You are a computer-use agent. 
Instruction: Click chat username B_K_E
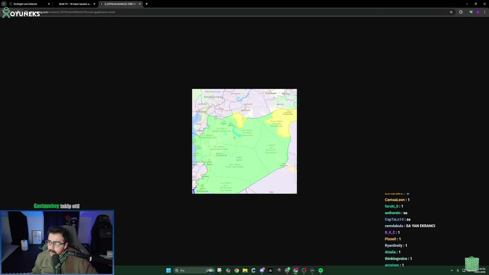pyautogui.click(x=390, y=232)
